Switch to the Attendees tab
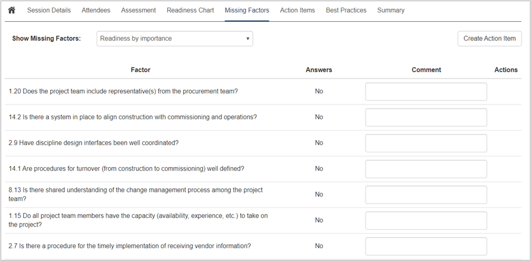531x261 pixels. 96,11
